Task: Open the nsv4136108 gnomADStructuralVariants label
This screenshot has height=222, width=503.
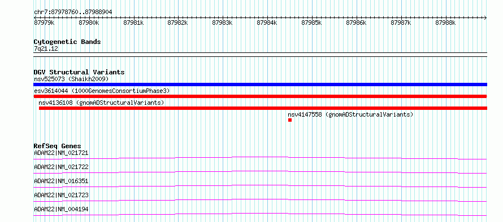Action: tap(101, 103)
